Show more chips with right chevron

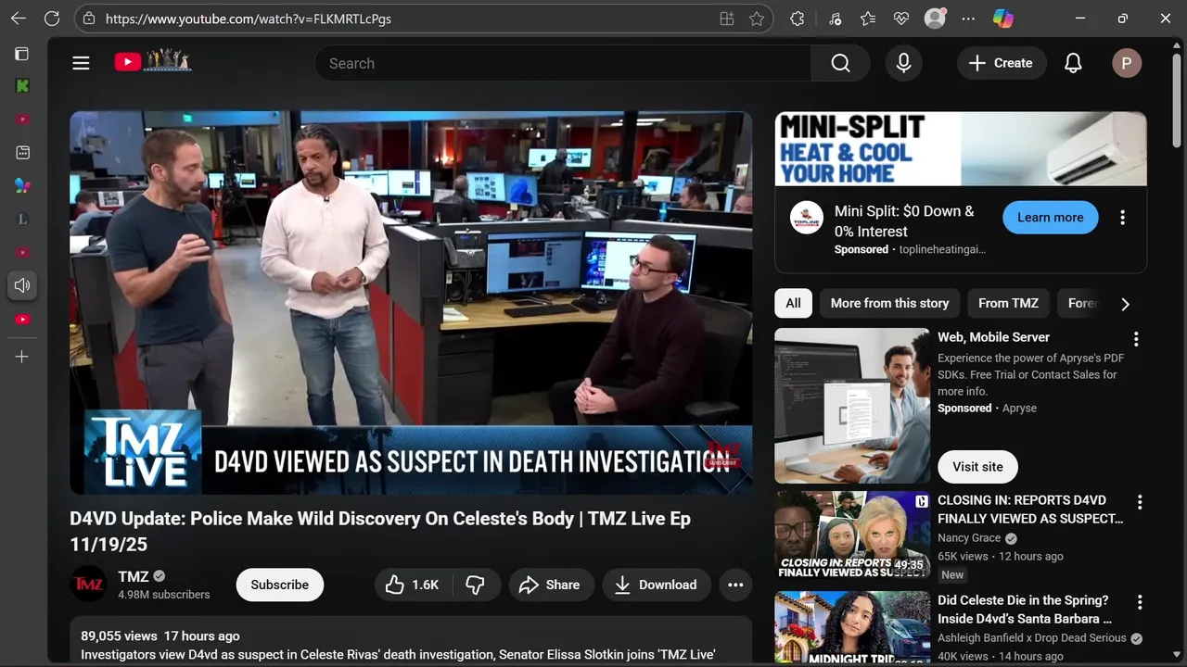[1125, 304]
